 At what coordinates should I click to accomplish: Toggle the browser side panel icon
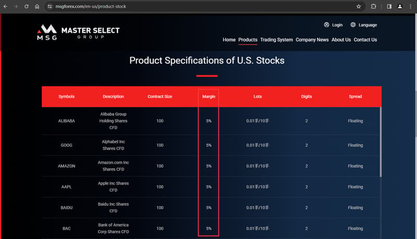[x=389, y=6]
